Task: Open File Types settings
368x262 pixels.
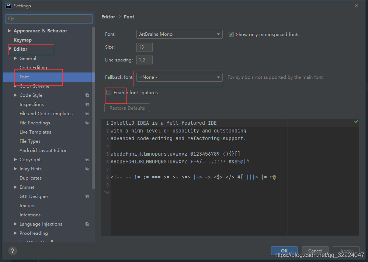Action: [30, 141]
